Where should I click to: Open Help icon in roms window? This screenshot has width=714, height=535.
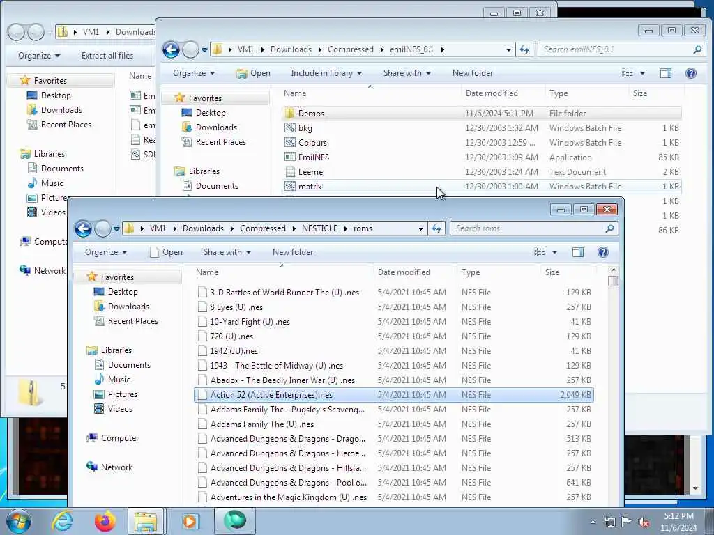pos(603,252)
